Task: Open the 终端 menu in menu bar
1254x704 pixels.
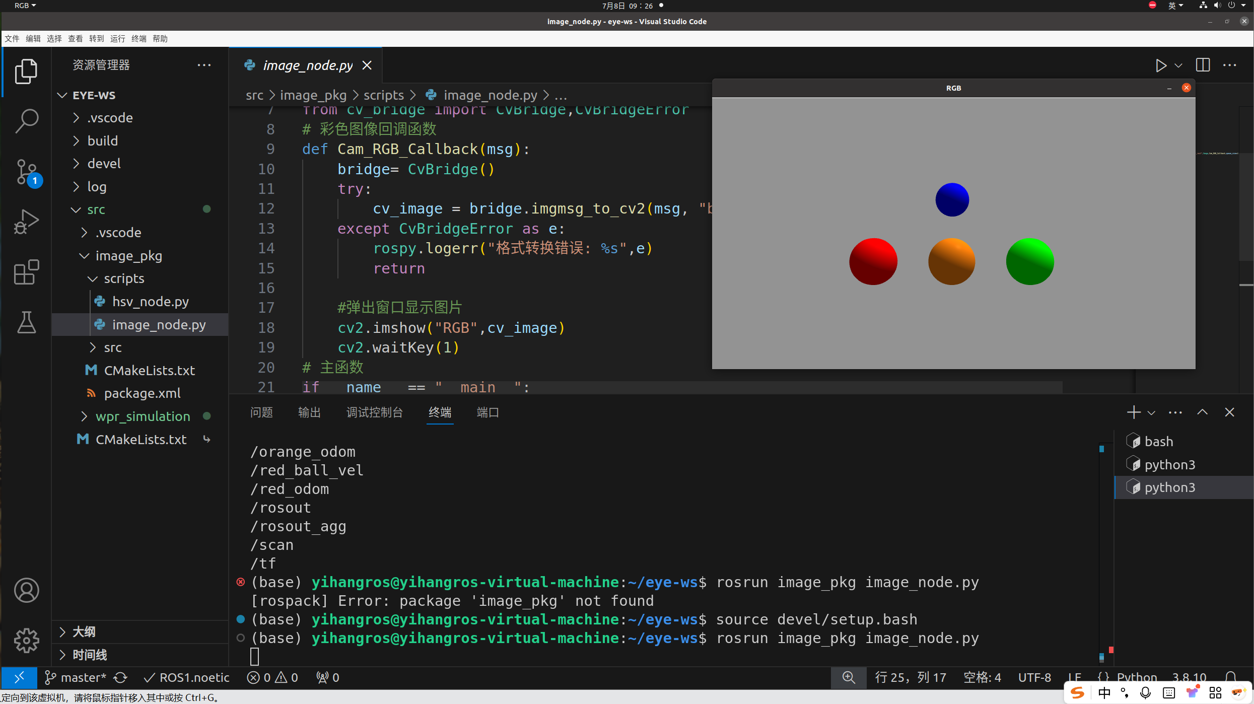Action: [x=138, y=39]
